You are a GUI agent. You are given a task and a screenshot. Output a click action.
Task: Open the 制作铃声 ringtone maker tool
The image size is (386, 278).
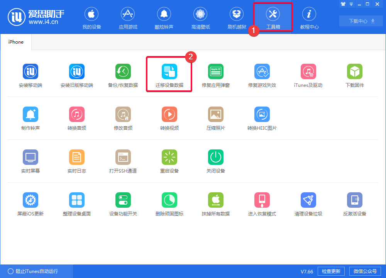(30, 114)
